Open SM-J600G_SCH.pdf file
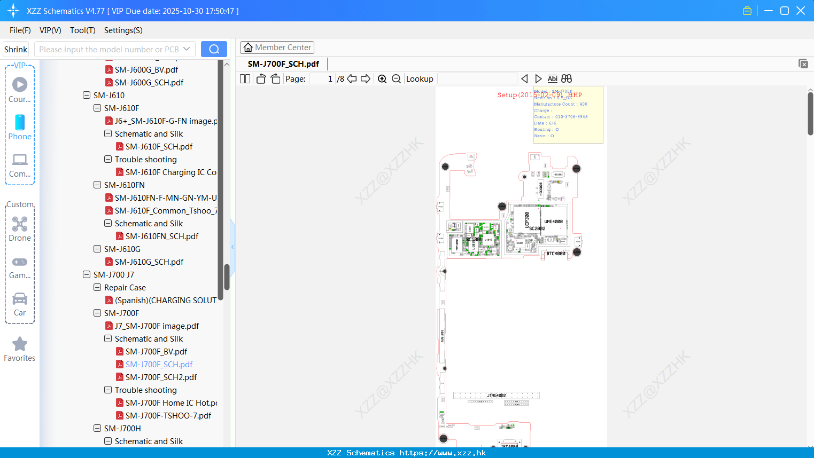 149,83
